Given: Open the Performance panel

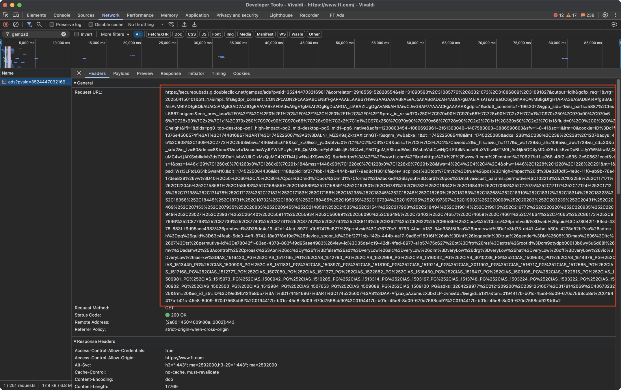Looking at the screenshot, I should coord(140,15).
